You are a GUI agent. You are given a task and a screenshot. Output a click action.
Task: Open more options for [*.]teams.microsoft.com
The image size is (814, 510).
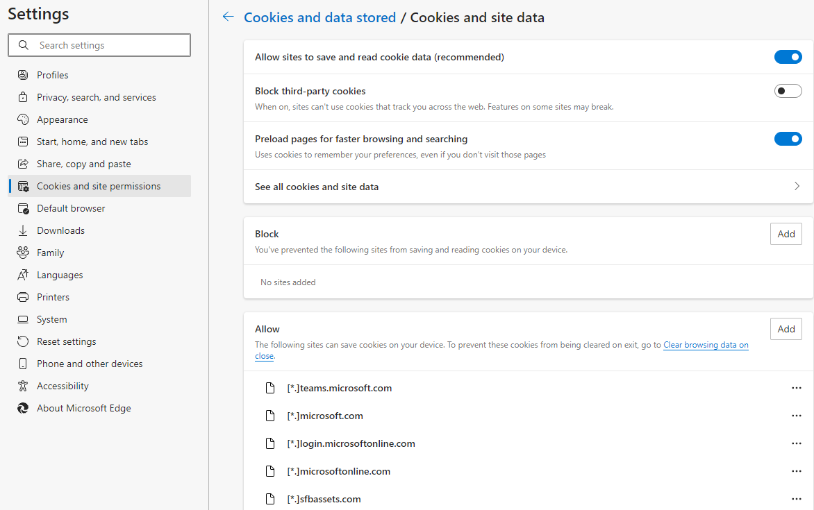tap(797, 388)
